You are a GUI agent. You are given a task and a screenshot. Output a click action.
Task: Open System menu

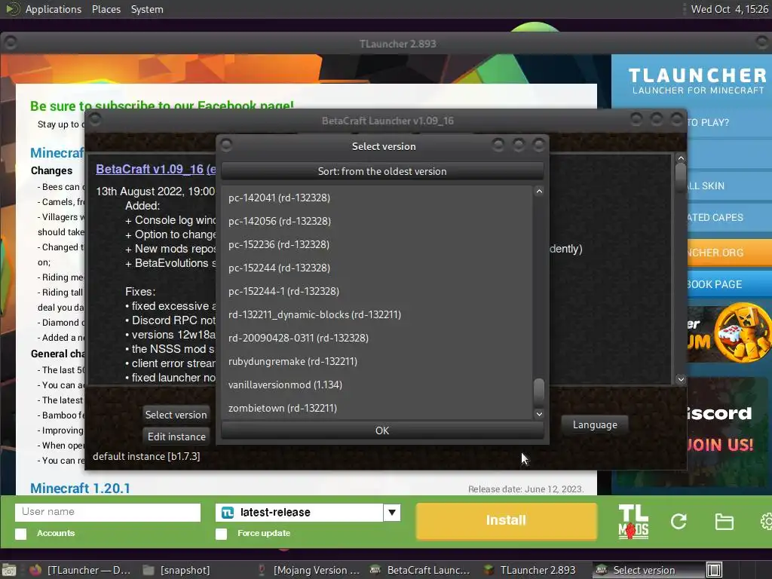(x=147, y=9)
